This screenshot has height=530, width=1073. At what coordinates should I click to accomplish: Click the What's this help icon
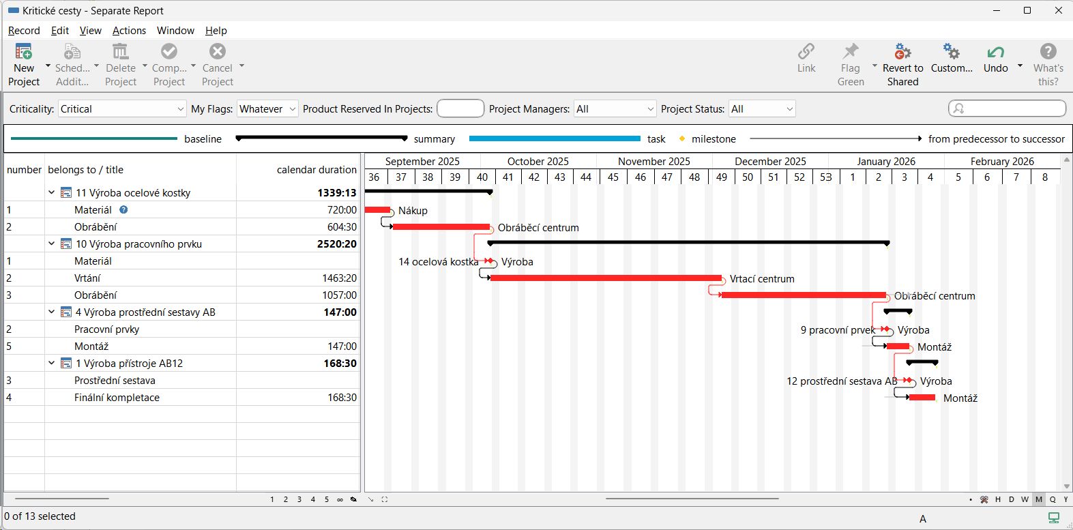pyautogui.click(x=1048, y=52)
